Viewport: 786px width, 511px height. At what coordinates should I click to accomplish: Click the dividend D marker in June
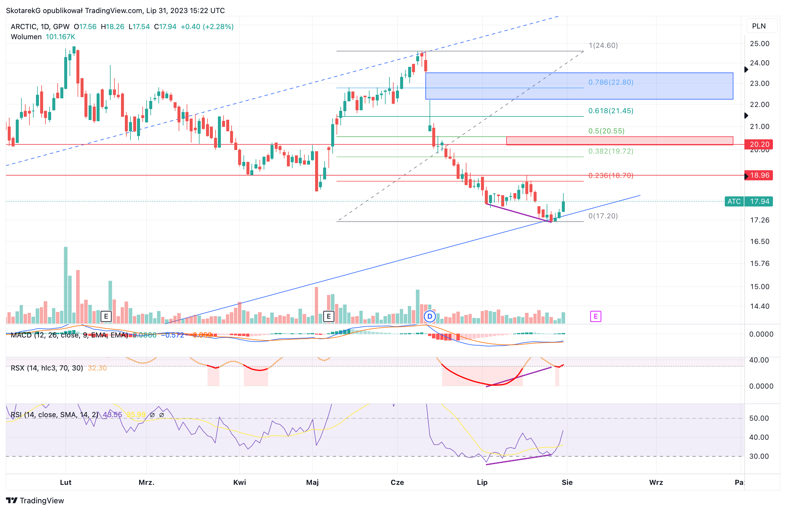click(x=430, y=317)
